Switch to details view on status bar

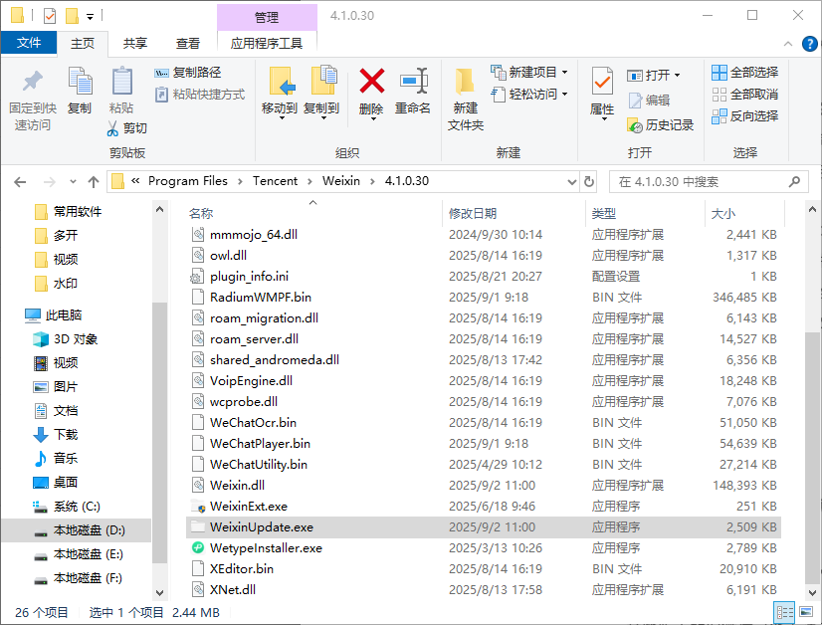click(x=786, y=611)
